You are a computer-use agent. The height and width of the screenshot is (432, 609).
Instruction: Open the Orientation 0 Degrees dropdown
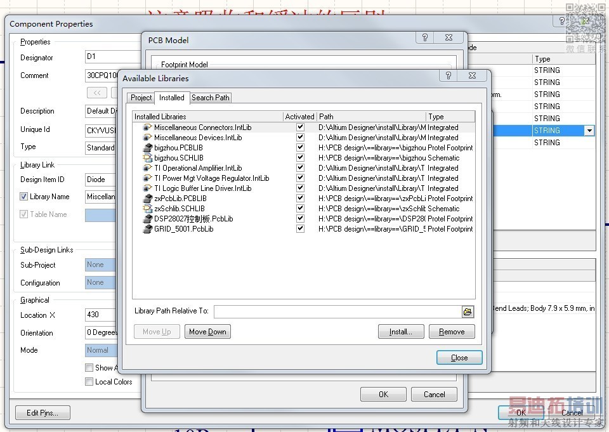coord(101,332)
